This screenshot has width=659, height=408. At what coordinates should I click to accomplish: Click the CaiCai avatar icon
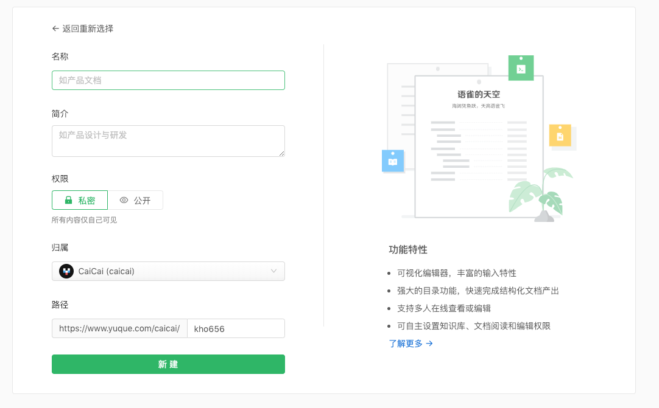pyautogui.click(x=66, y=271)
